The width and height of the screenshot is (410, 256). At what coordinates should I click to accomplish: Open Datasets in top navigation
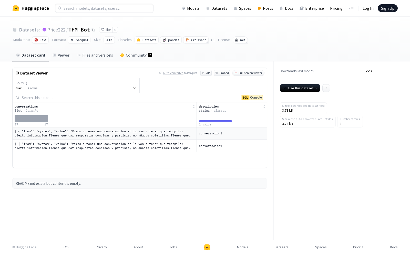(217, 8)
